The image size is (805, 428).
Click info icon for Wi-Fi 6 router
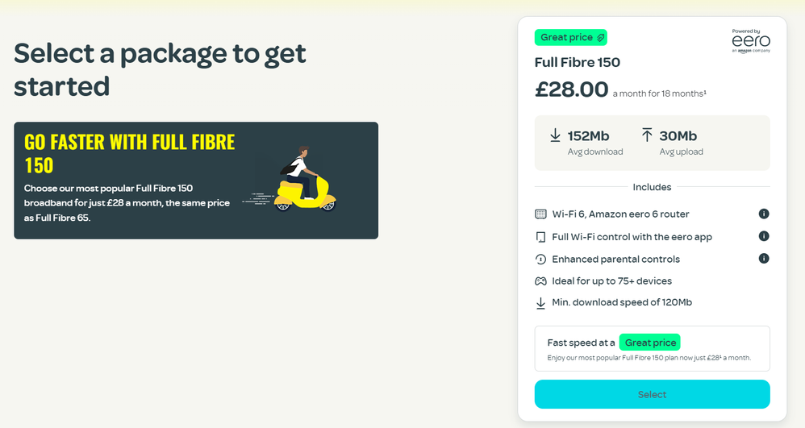[x=764, y=214]
